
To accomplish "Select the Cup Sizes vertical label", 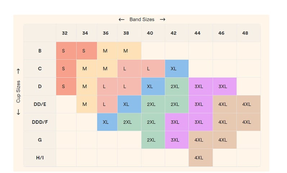I will pos(18,92).
